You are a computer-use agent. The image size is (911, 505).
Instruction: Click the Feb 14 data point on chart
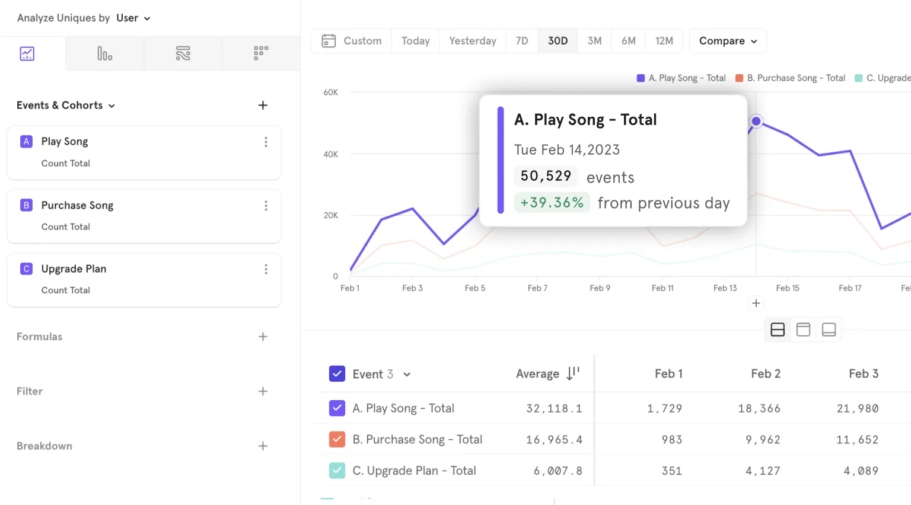coord(756,122)
